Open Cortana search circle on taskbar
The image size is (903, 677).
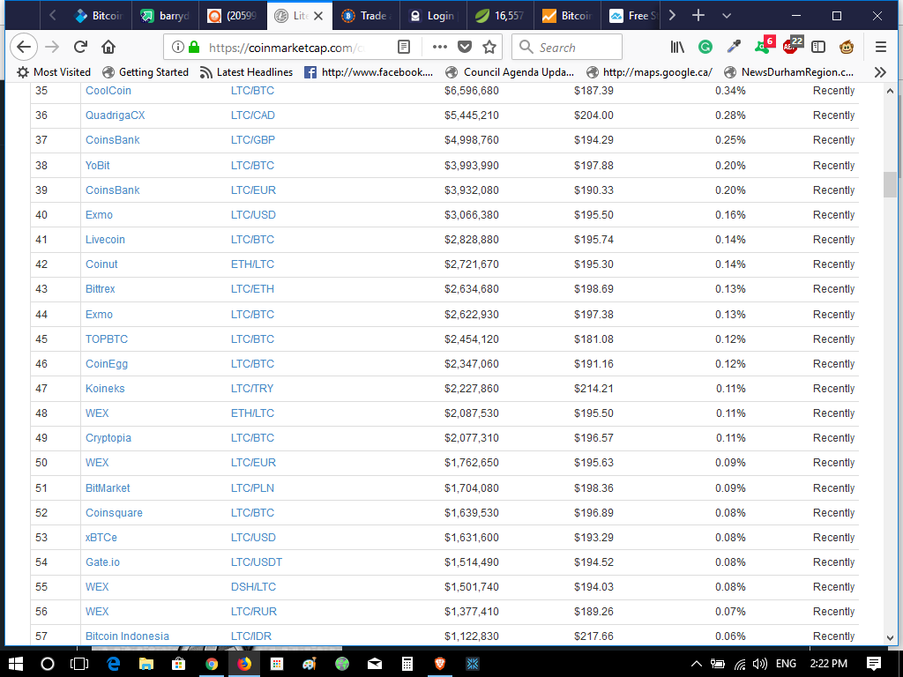[48, 664]
